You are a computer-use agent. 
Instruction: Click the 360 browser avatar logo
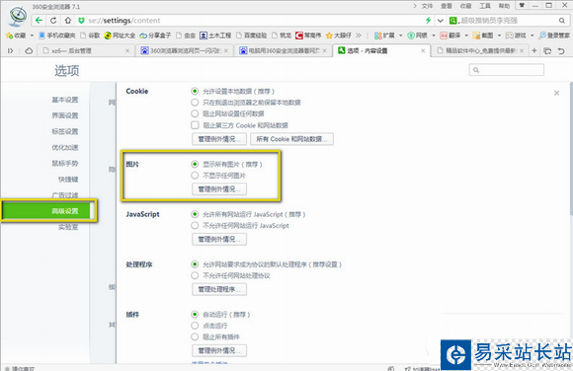coord(18,16)
